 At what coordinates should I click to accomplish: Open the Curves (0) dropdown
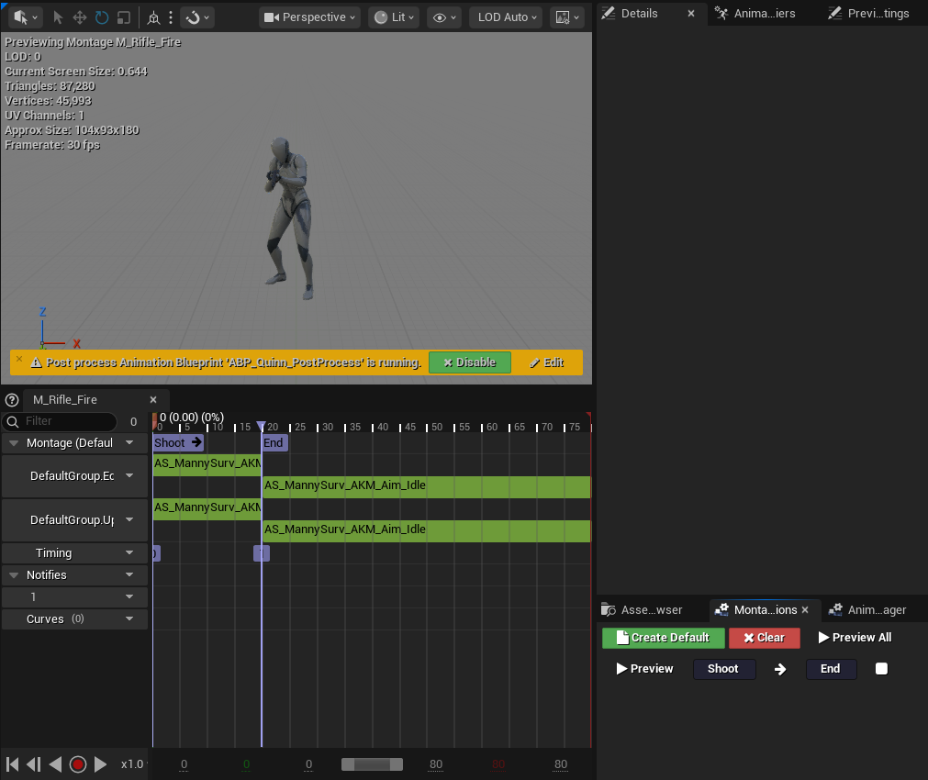pos(129,618)
